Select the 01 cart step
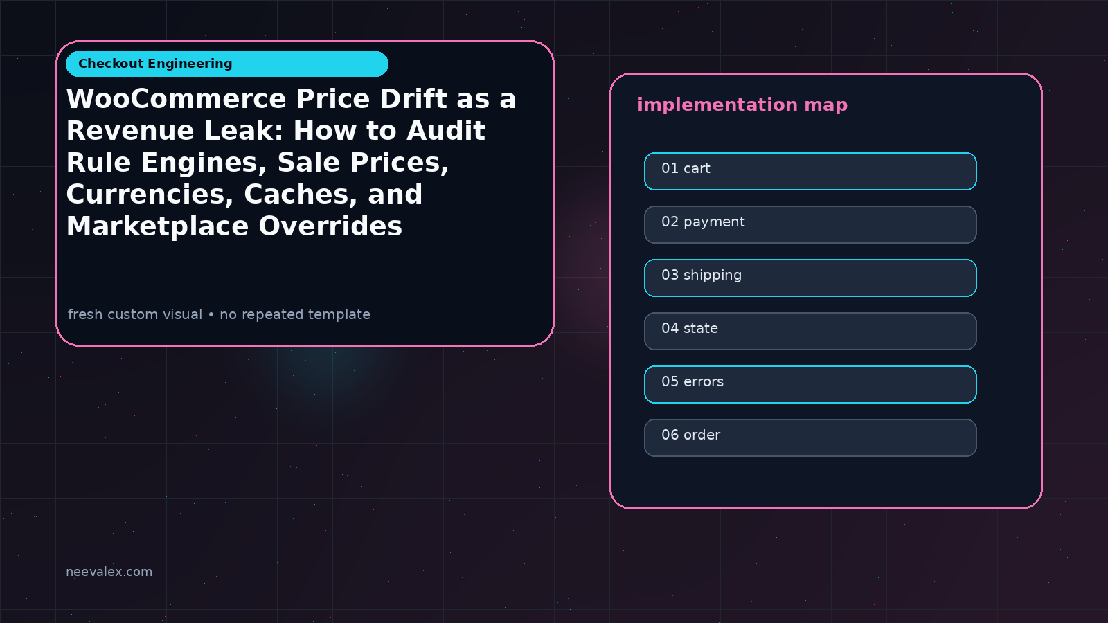The width and height of the screenshot is (1108, 623). pos(810,171)
